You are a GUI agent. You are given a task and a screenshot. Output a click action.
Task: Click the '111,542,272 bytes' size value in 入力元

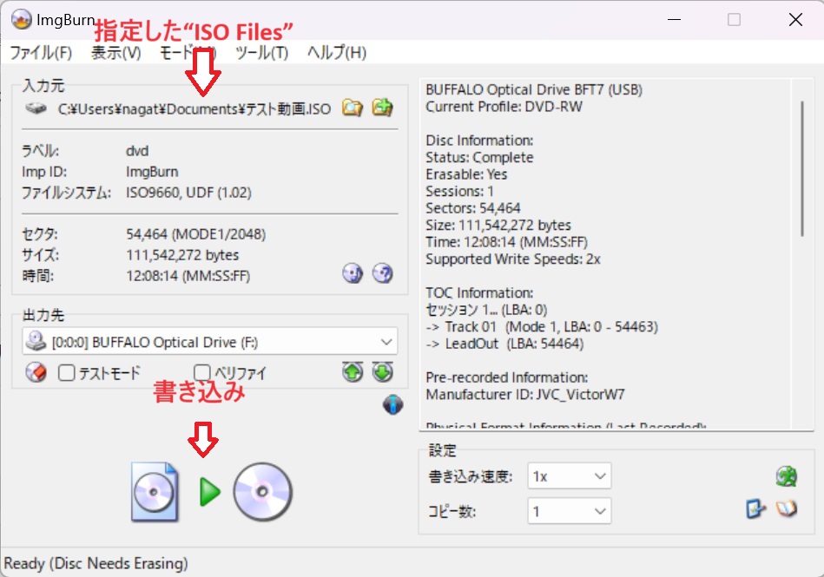tap(182, 255)
